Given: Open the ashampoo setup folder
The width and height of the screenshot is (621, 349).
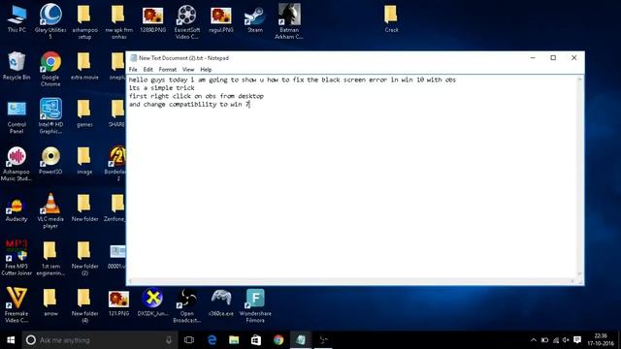Looking at the screenshot, I should pyautogui.click(x=84, y=21).
